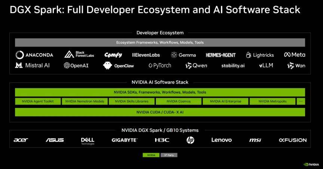The image size is (323, 169).
Task: Click the NVIDIA logo in the bottom corner
Action: (x=311, y=165)
